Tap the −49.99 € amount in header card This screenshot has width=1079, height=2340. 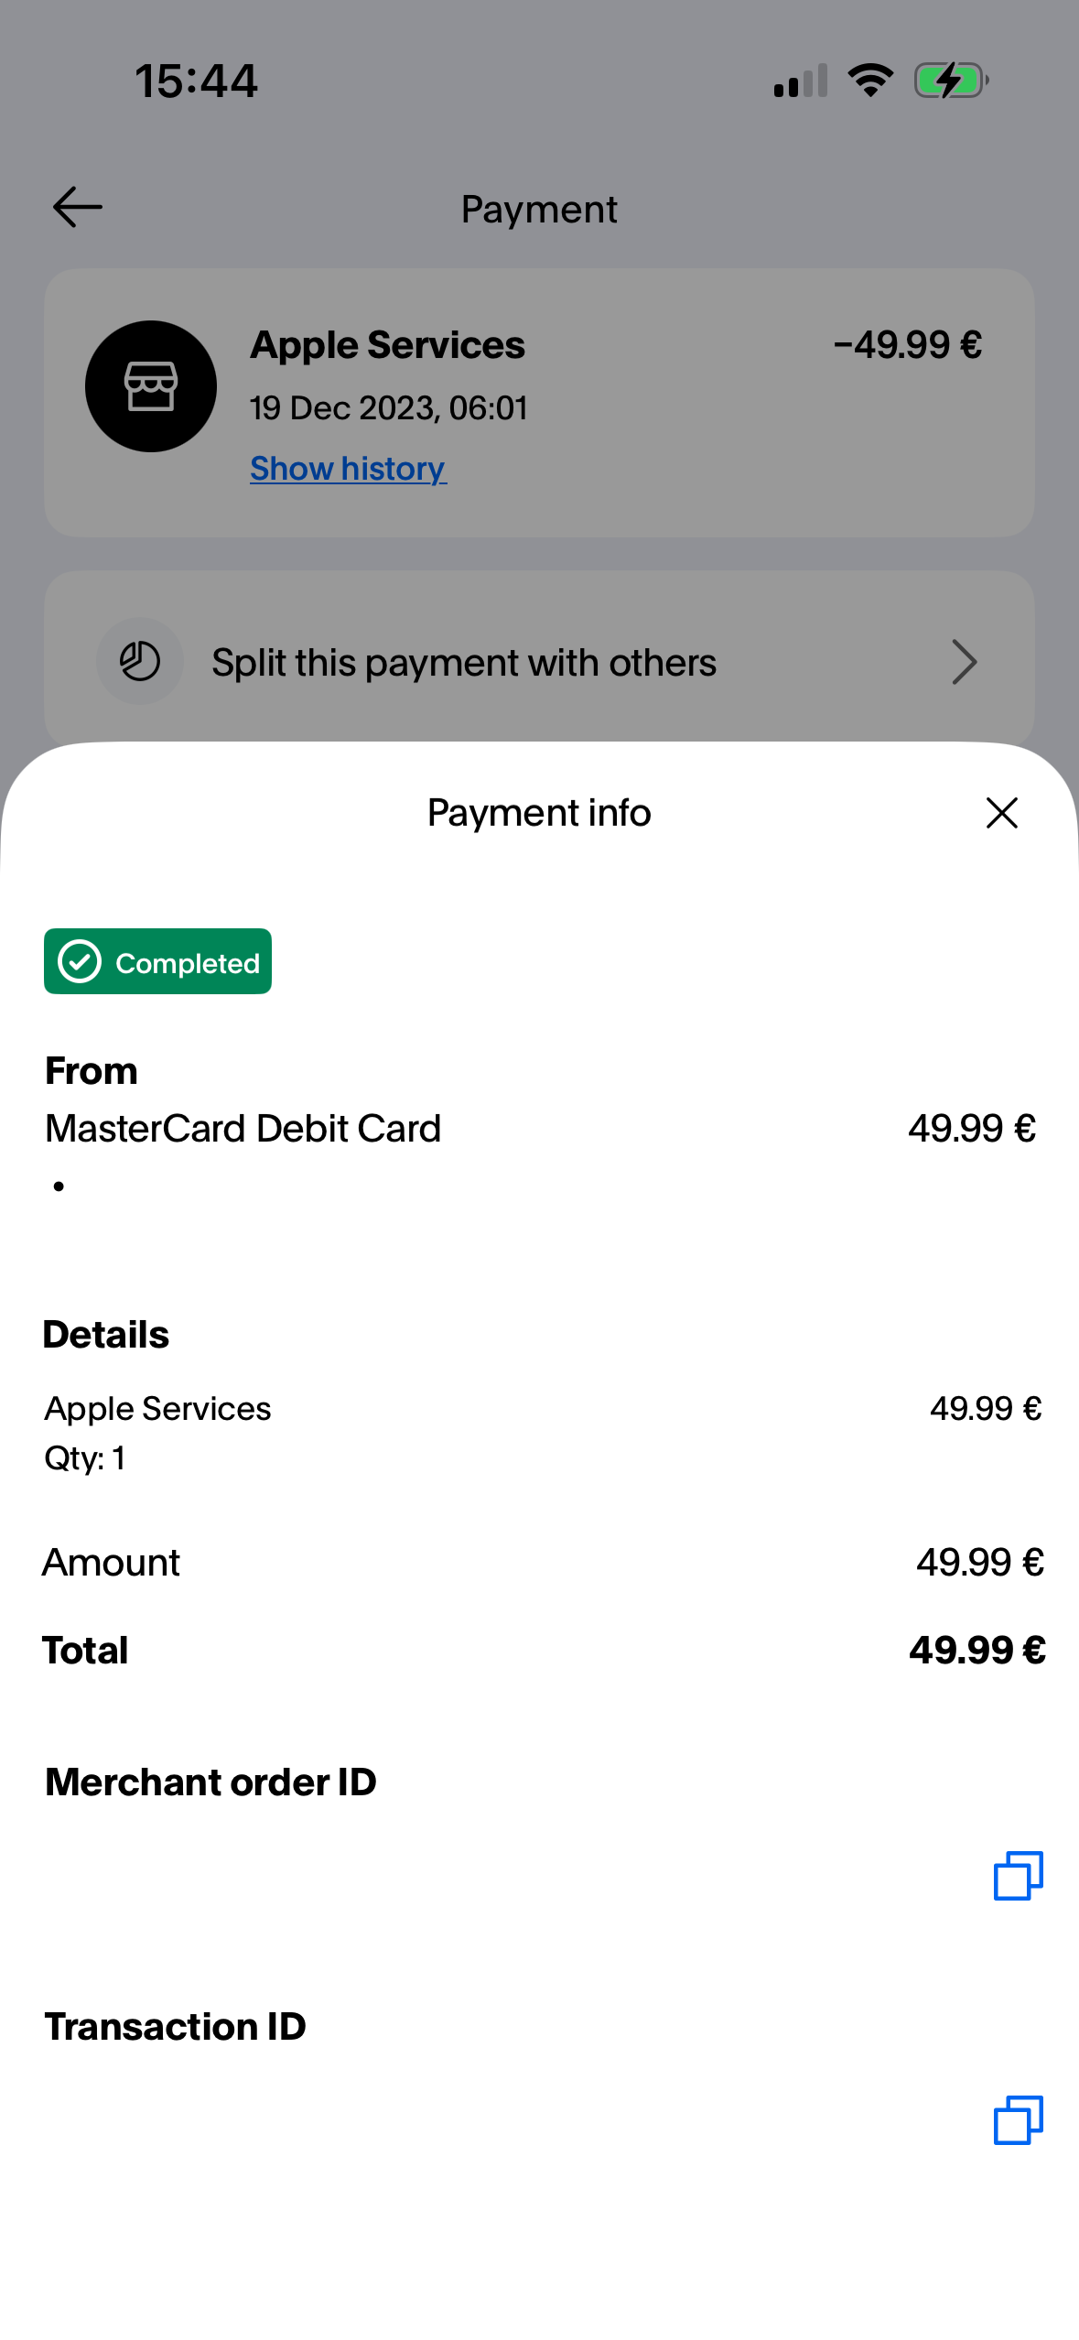908,346
